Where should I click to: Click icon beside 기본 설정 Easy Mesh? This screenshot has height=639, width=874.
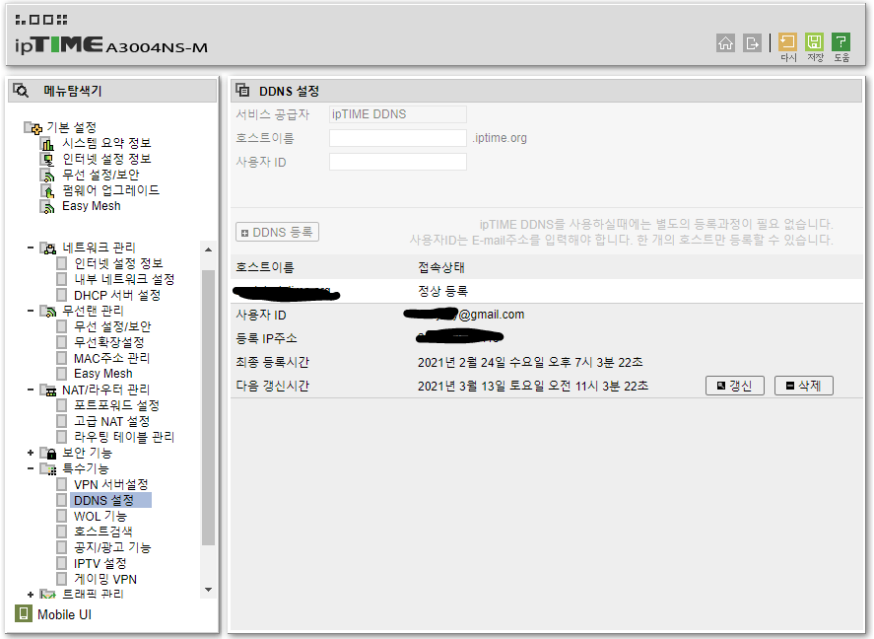coord(47,206)
